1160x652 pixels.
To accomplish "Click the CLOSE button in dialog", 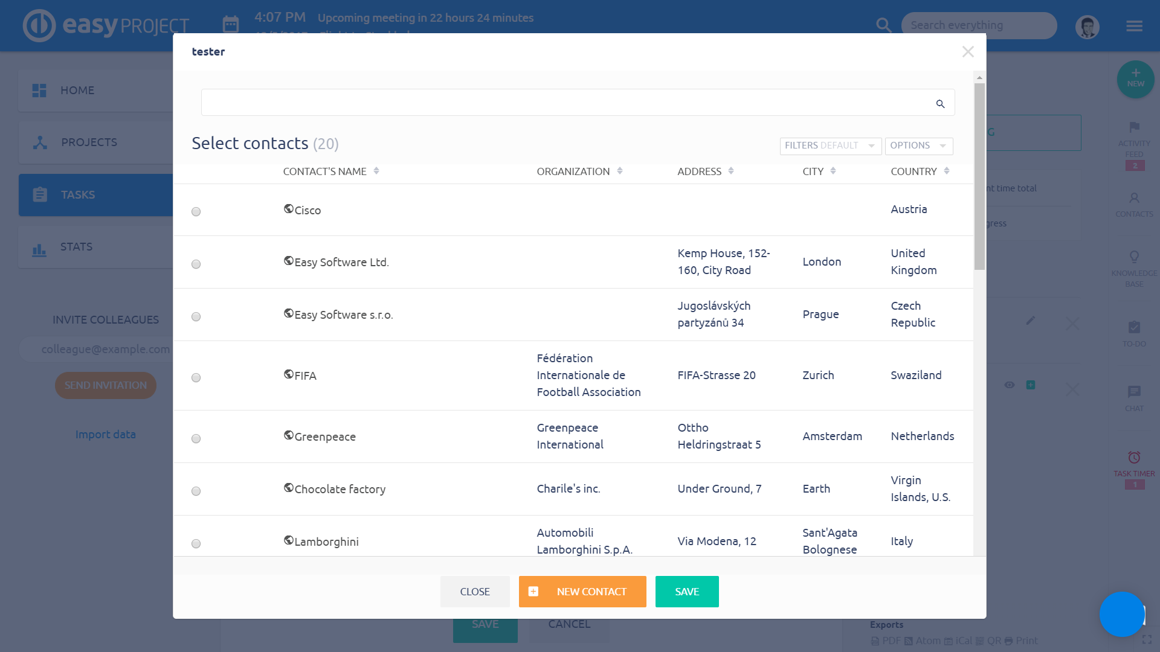I will tap(475, 592).
